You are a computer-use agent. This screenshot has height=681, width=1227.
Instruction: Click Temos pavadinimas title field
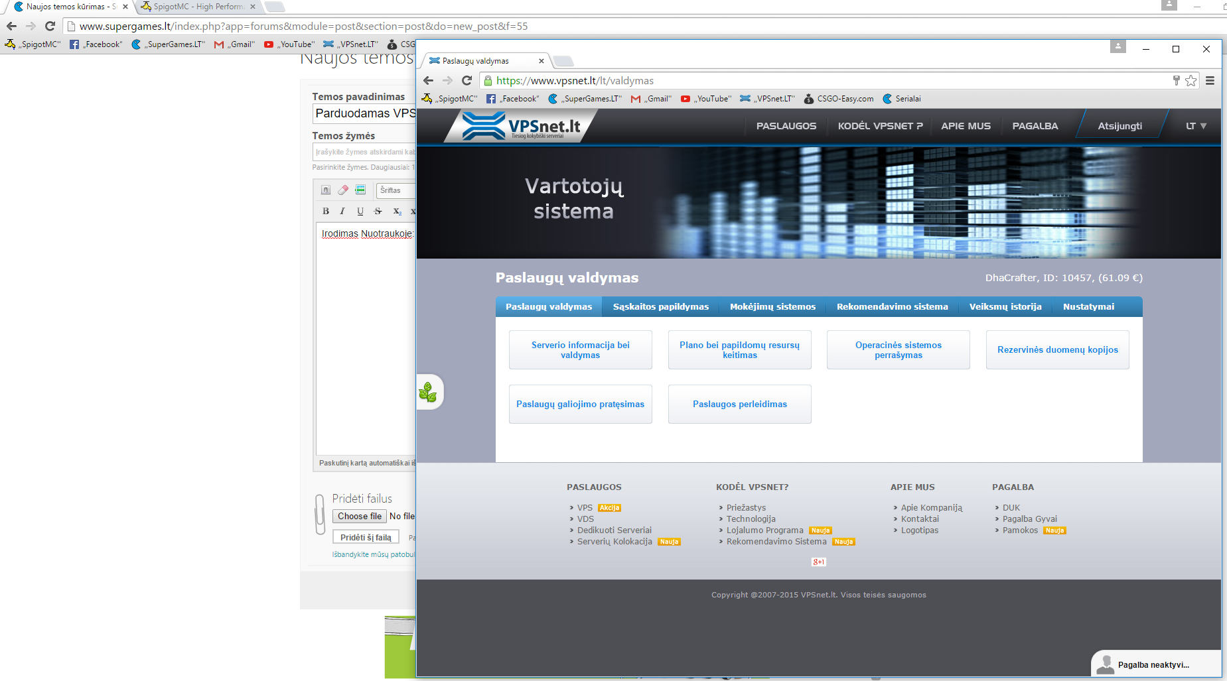pos(364,113)
